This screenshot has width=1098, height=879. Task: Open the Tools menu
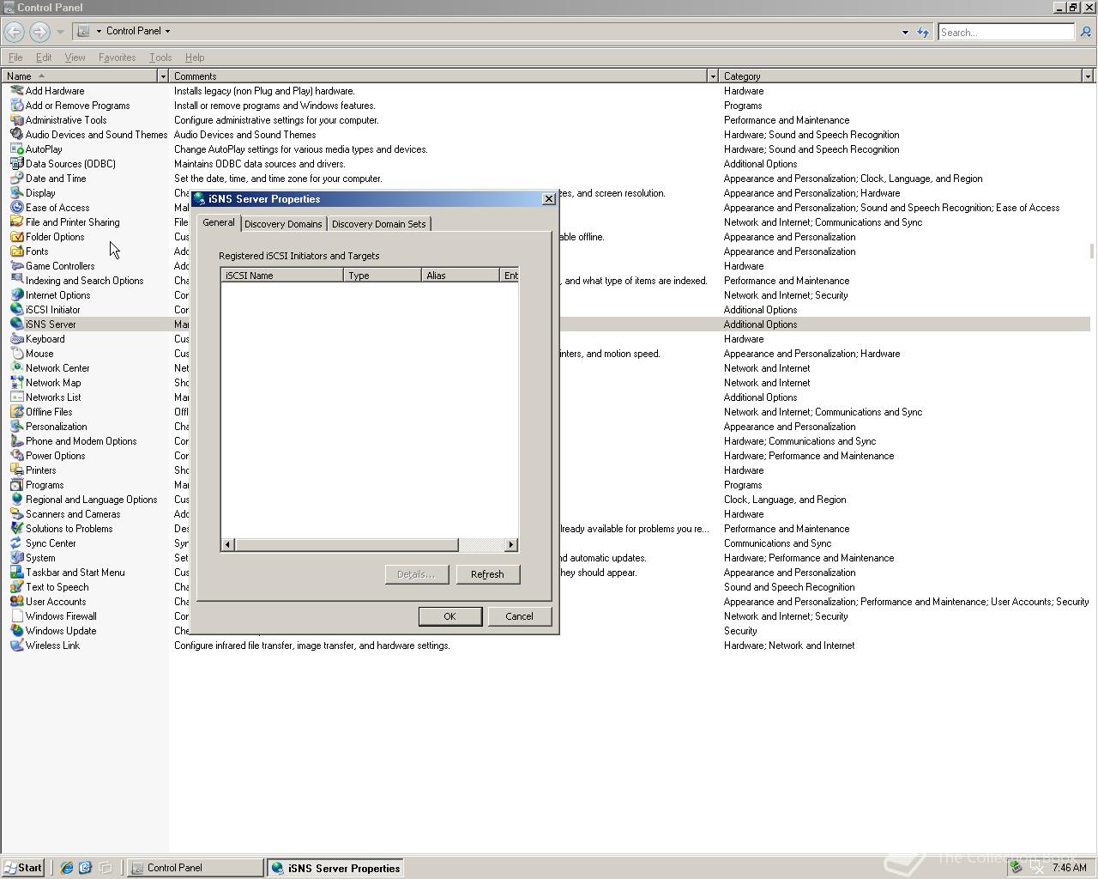[160, 58]
